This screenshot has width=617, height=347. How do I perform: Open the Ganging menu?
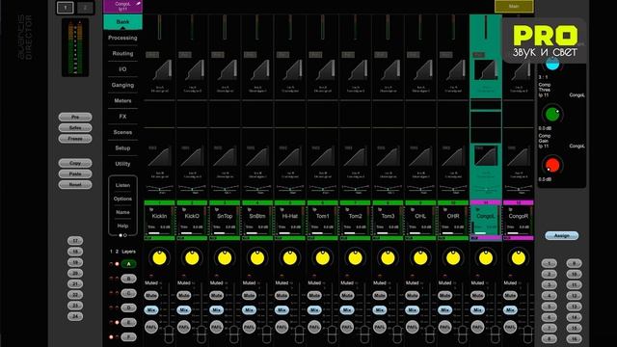[122, 85]
